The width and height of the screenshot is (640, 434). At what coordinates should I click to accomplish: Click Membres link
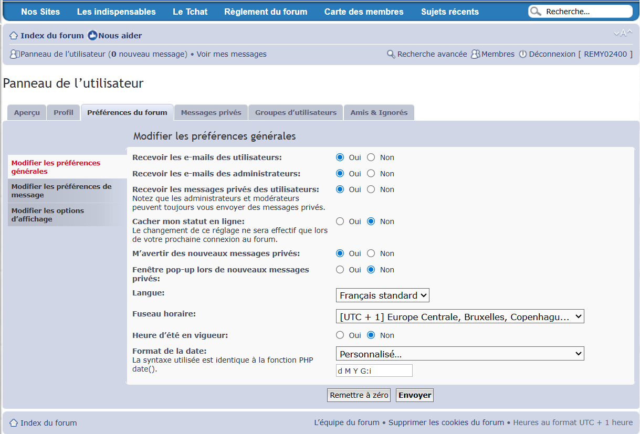(498, 54)
